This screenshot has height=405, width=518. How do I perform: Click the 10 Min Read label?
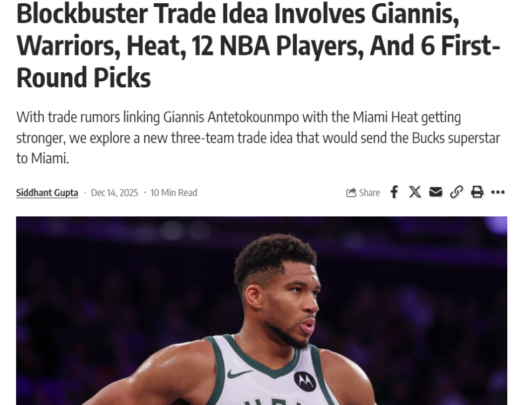[x=173, y=193]
